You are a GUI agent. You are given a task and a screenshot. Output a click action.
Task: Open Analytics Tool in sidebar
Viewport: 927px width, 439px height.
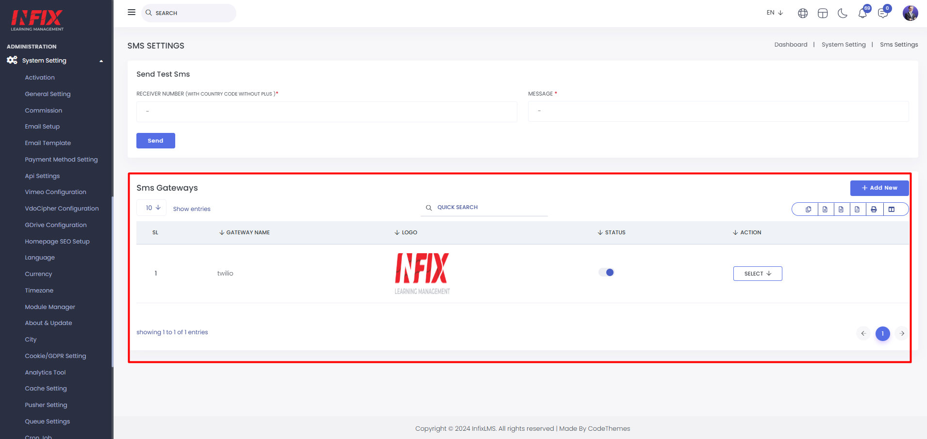point(45,373)
